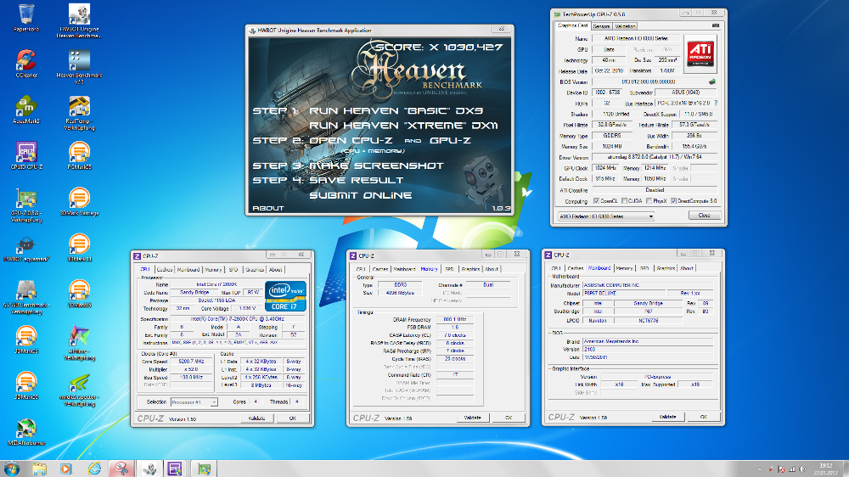Select nvidiaInspector desktop shortcut
This screenshot has height=477, width=849.
79,389
